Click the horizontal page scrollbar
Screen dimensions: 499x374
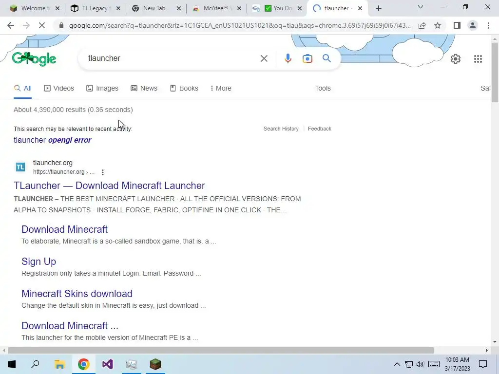221,350
